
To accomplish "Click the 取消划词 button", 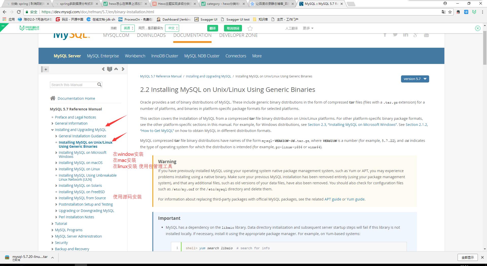I will pos(233,28).
